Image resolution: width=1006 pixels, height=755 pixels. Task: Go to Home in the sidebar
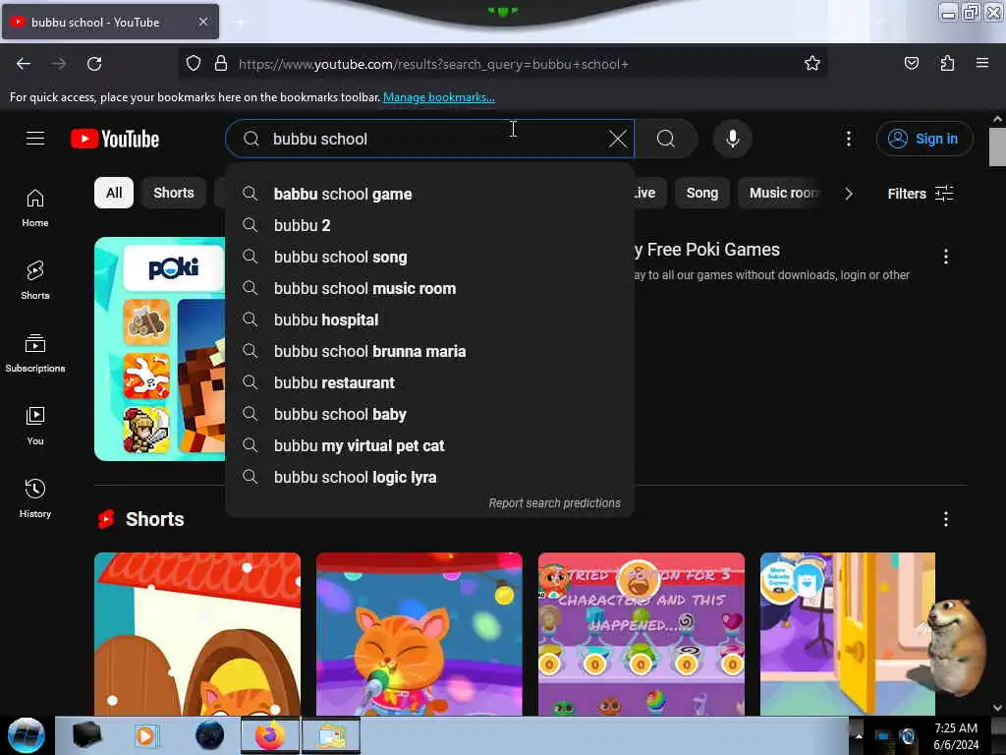(35, 208)
